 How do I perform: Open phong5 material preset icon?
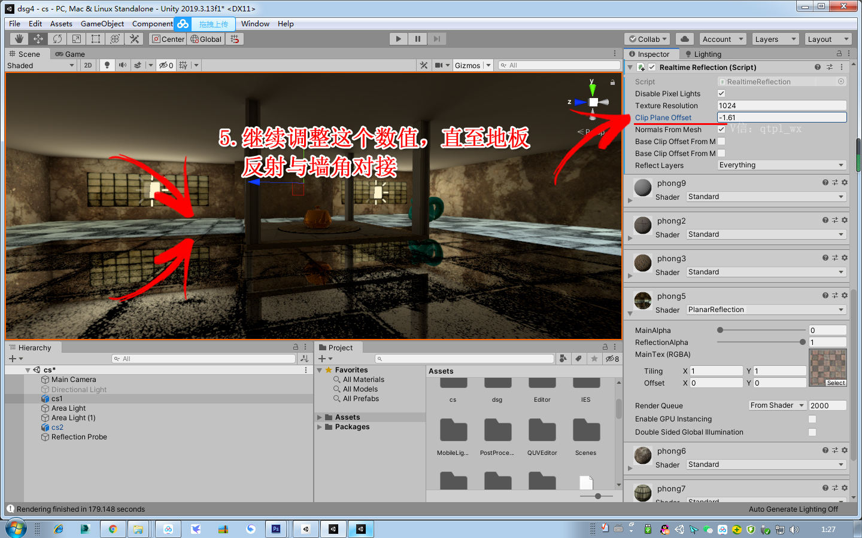pos(835,295)
